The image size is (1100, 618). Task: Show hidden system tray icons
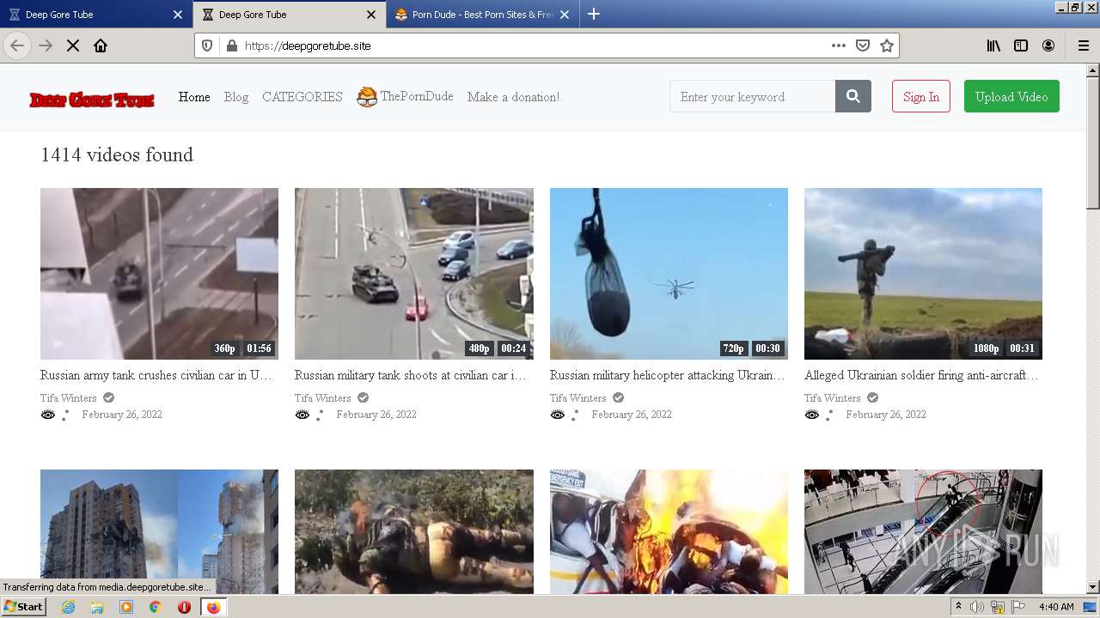[959, 607]
